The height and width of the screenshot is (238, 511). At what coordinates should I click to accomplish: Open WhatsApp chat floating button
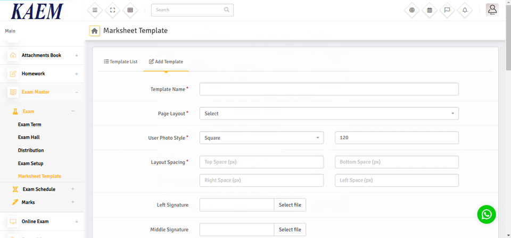tap(486, 214)
